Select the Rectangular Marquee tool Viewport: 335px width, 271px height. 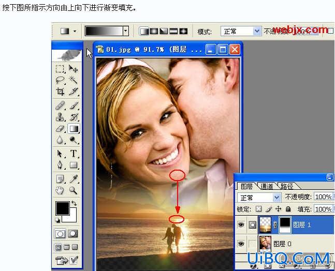[60, 69]
